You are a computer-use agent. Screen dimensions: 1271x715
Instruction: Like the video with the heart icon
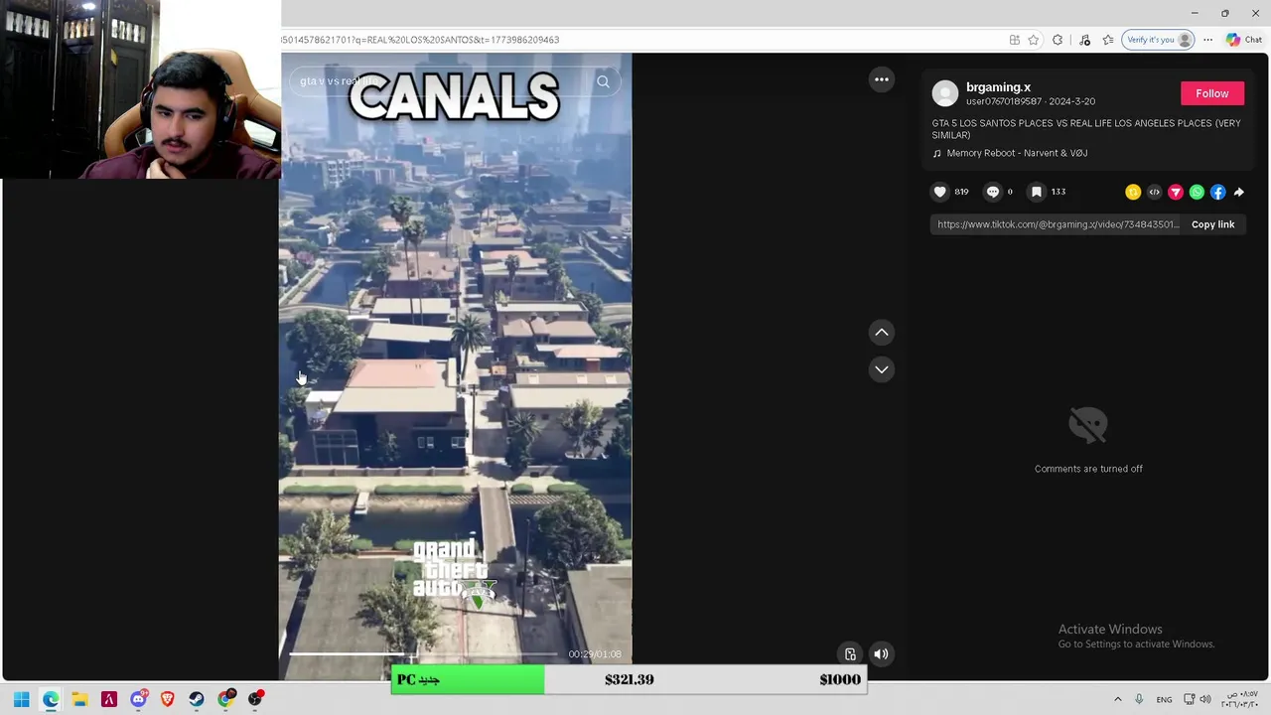click(x=940, y=192)
